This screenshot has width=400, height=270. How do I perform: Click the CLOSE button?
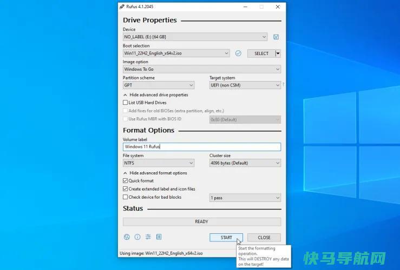(x=264, y=238)
